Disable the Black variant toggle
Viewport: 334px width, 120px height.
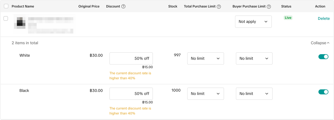[323, 92]
